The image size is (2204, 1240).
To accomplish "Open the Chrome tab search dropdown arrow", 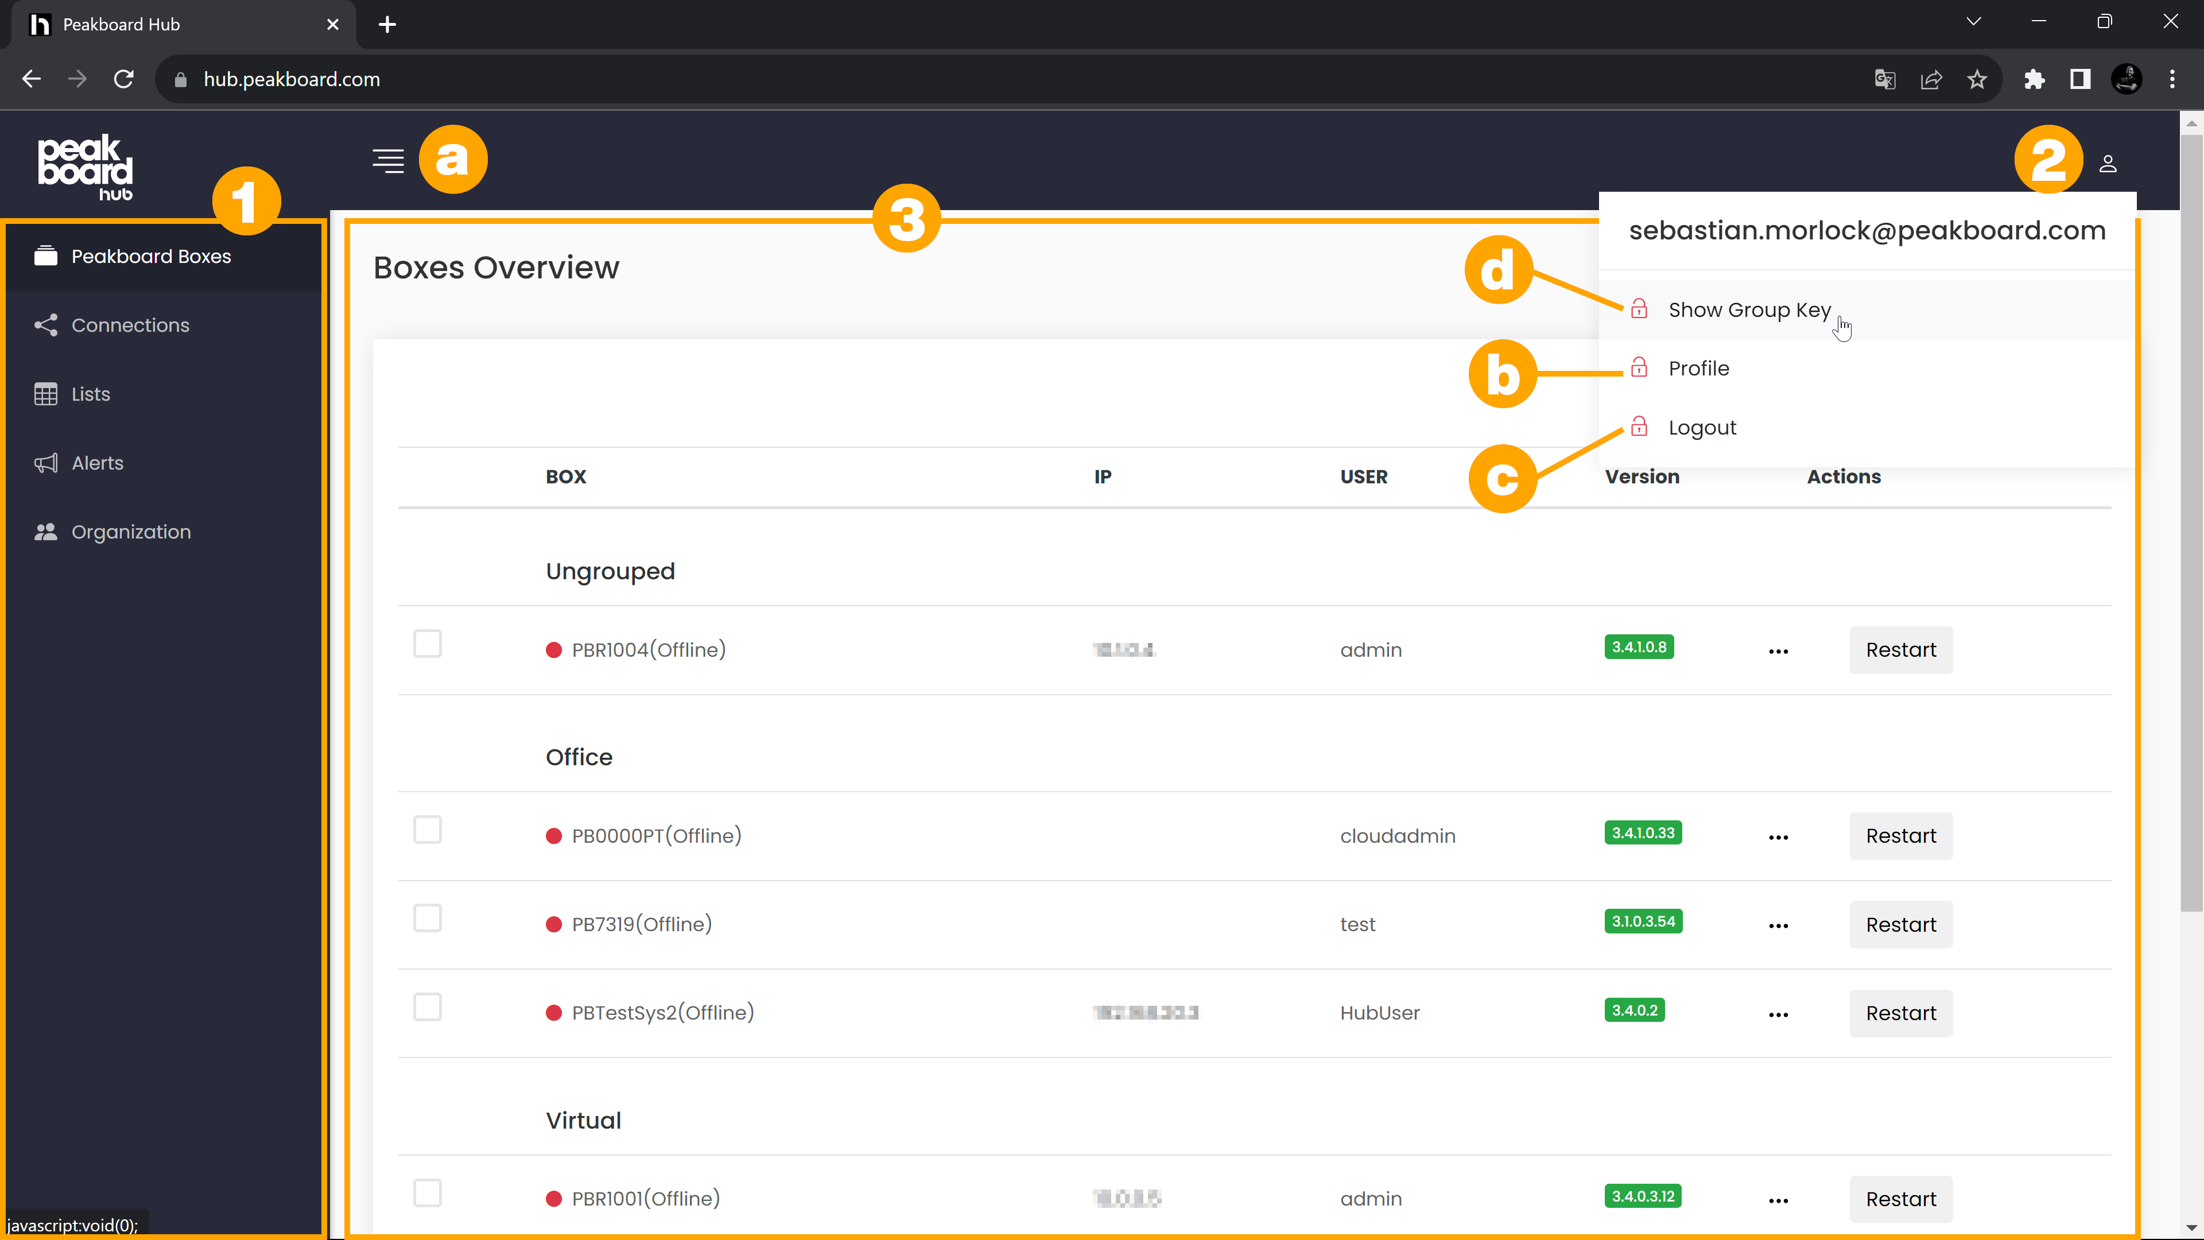I will coord(1974,21).
